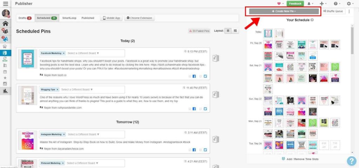Click Facebook share icon on Facebook Marketing pin
The width and height of the screenshot is (359, 168).
tap(194, 76)
